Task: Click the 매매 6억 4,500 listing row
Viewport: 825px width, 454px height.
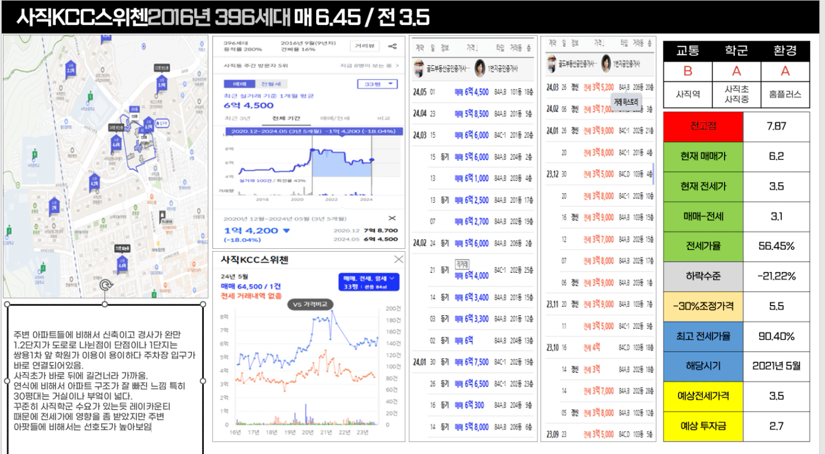Action: (x=473, y=92)
